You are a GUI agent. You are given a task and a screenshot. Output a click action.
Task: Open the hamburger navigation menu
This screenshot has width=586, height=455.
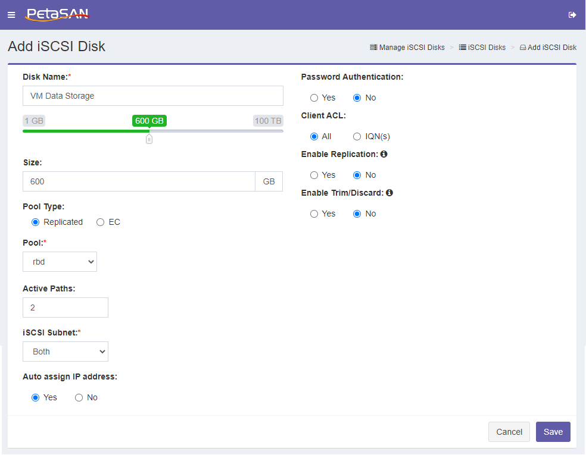[x=11, y=15]
